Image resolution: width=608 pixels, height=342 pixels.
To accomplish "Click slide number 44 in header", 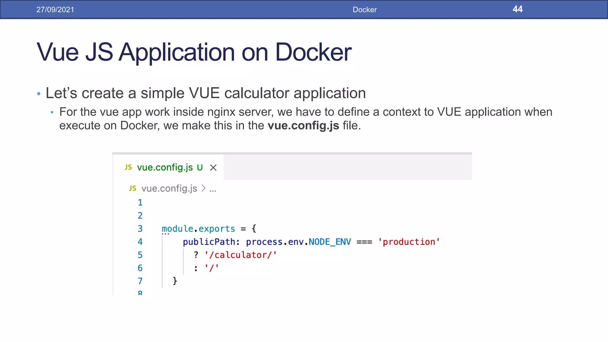I will click(x=517, y=9).
